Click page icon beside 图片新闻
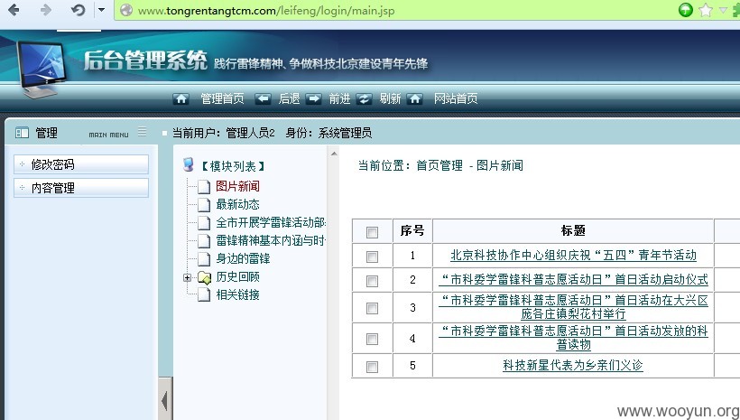Image resolution: width=740 pixels, height=420 pixels. [x=204, y=187]
